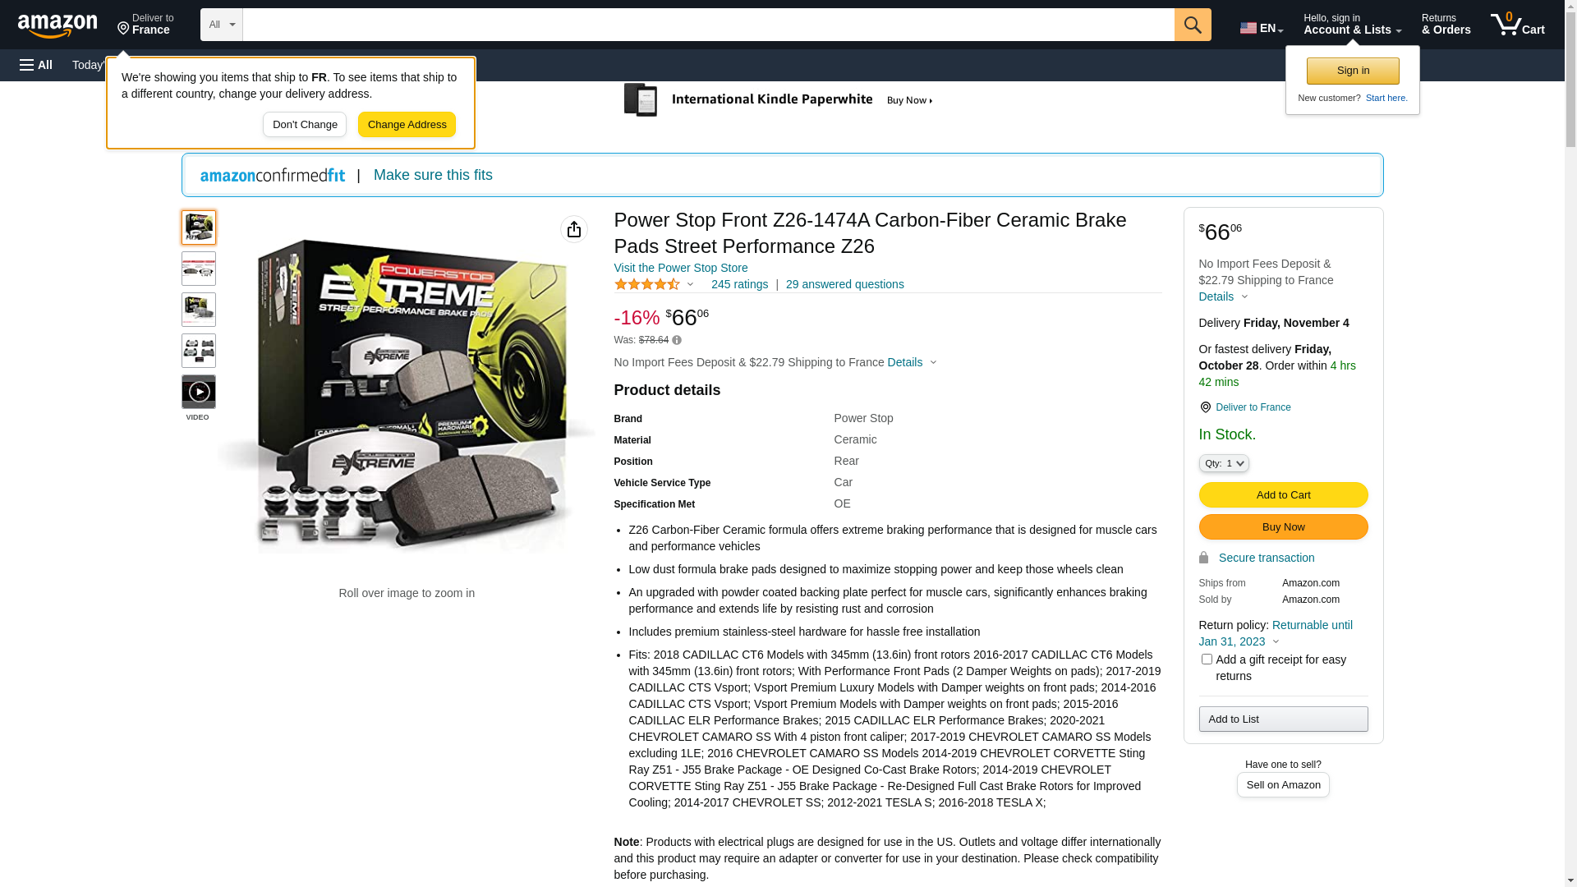Click the star rating icons
This screenshot has width=1577, height=887.
tap(647, 284)
